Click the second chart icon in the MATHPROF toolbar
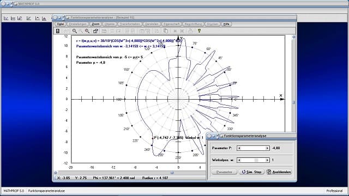 (x=13, y=19)
